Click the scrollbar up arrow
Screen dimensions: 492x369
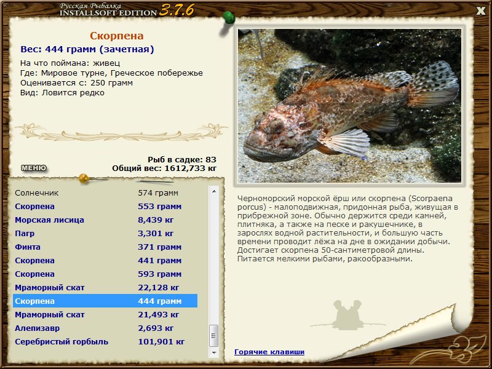[214, 191]
